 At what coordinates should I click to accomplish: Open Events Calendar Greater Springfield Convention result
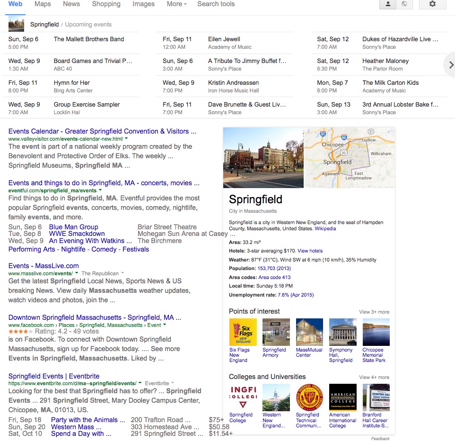[103, 131]
